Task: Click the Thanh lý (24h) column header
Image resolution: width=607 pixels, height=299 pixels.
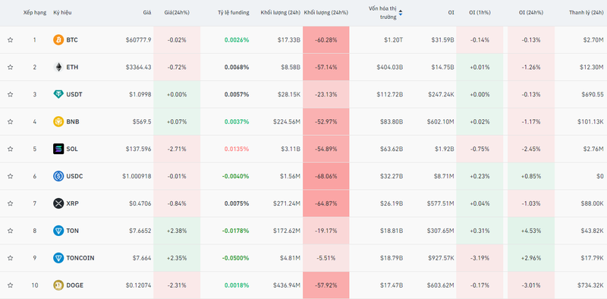Action: coord(586,12)
